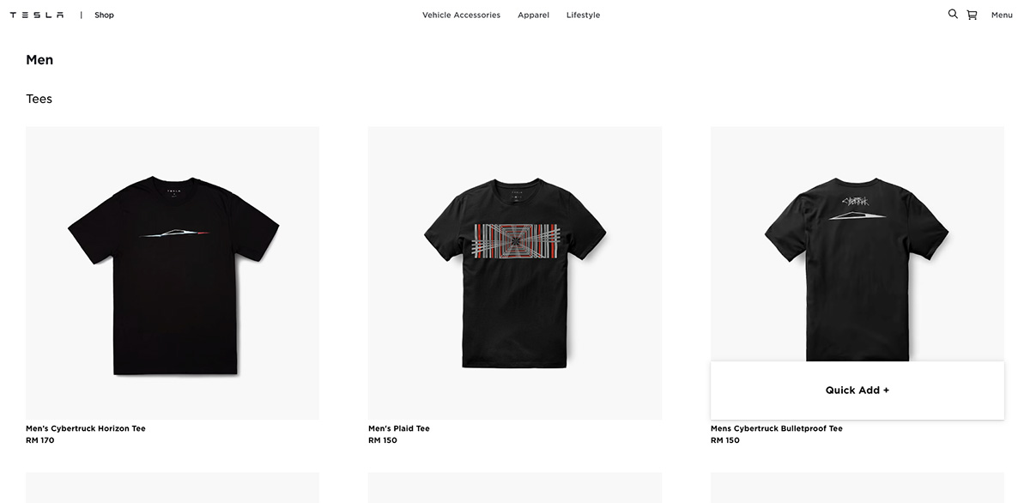Click RM 150 price under Plaid Tee
This screenshot has height=503, width=1030.
click(383, 440)
